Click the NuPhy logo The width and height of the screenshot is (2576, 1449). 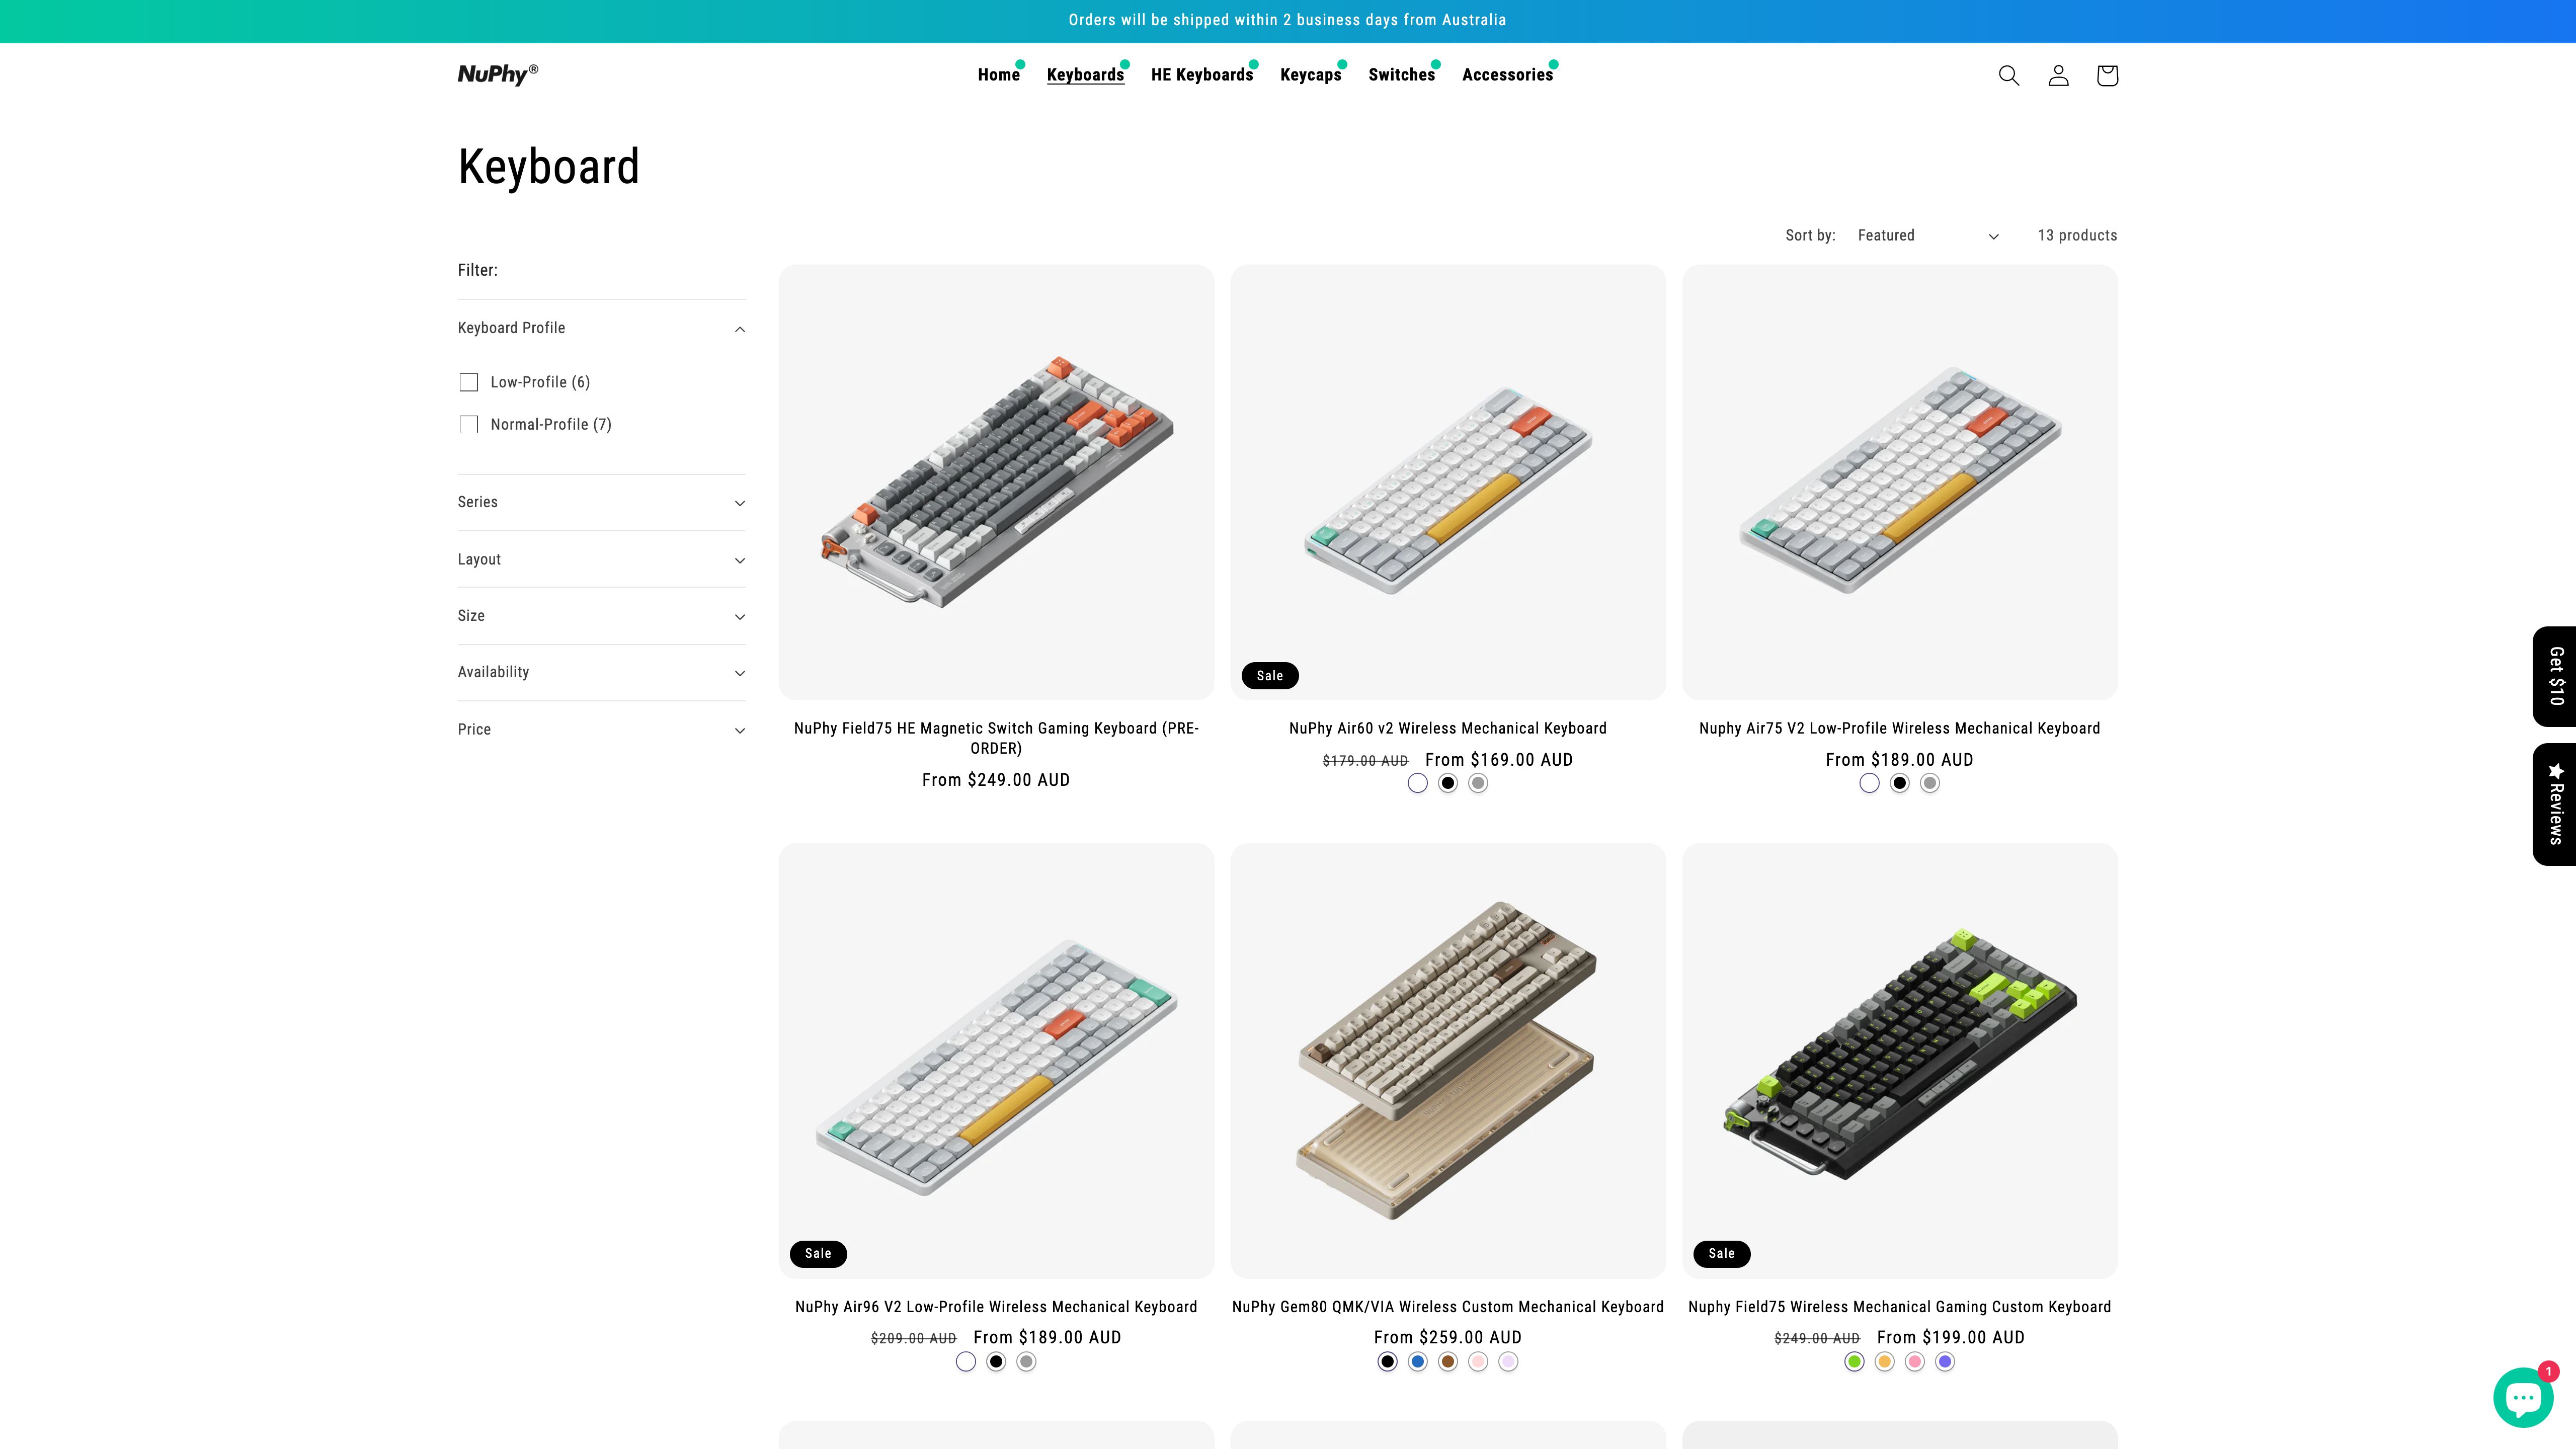[498, 74]
